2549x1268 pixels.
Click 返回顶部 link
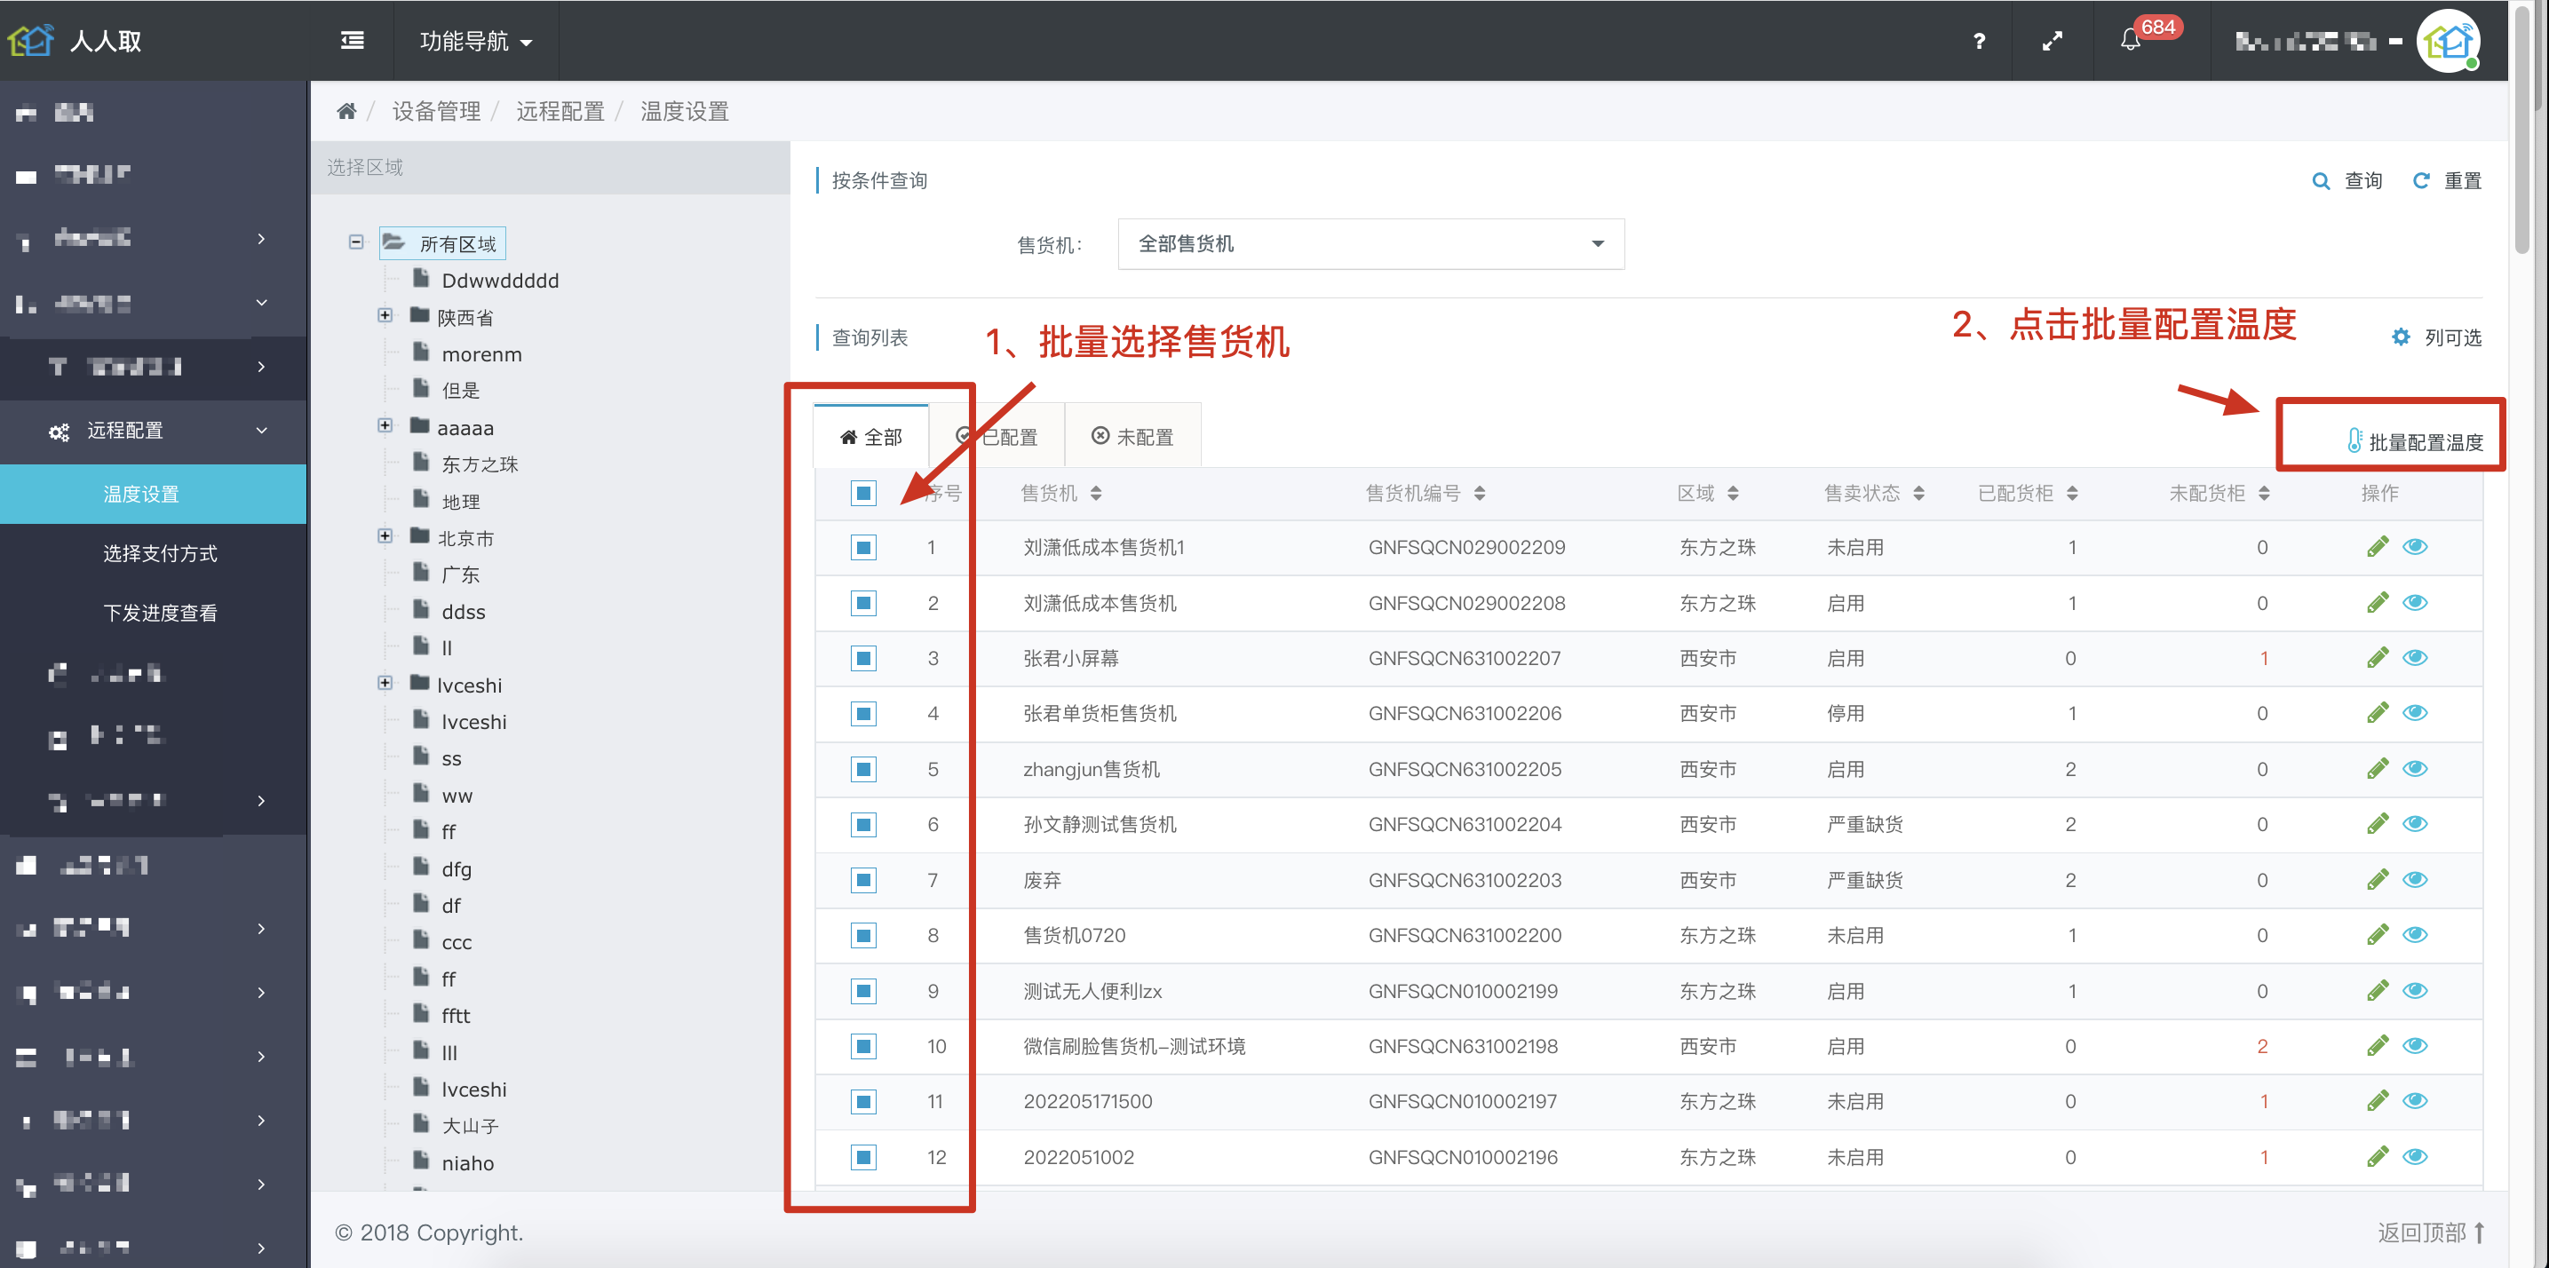(x=2431, y=1232)
